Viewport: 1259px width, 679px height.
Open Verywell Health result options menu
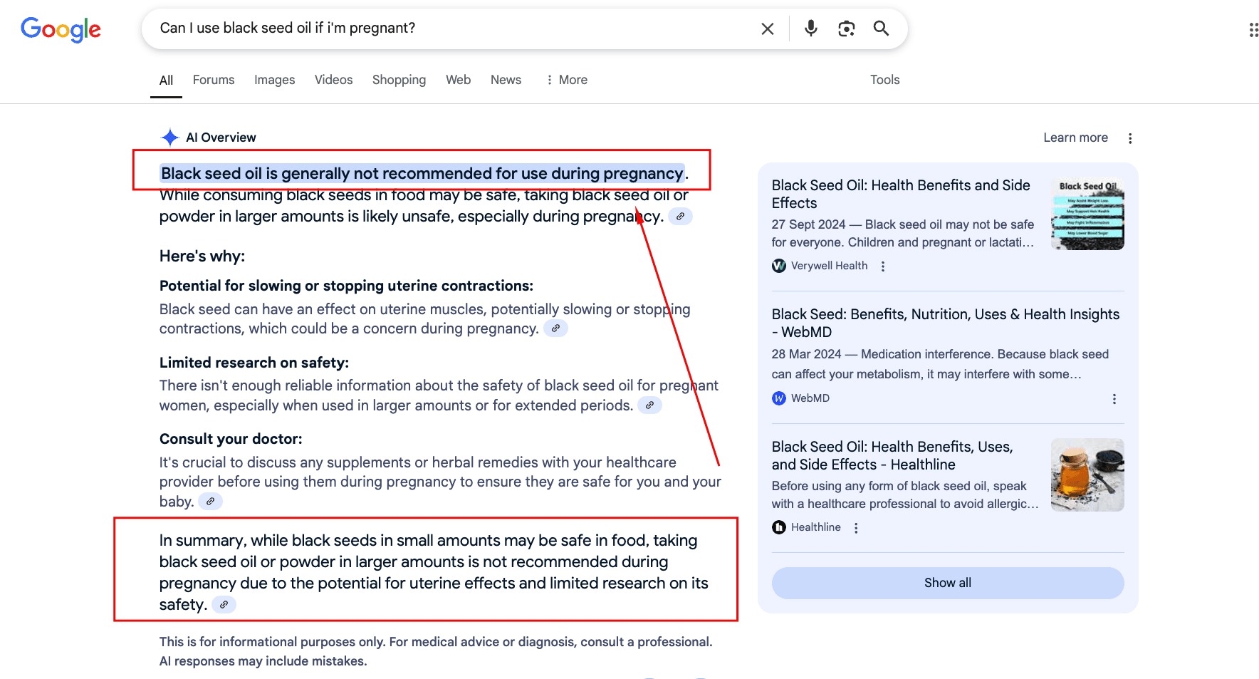[883, 266]
